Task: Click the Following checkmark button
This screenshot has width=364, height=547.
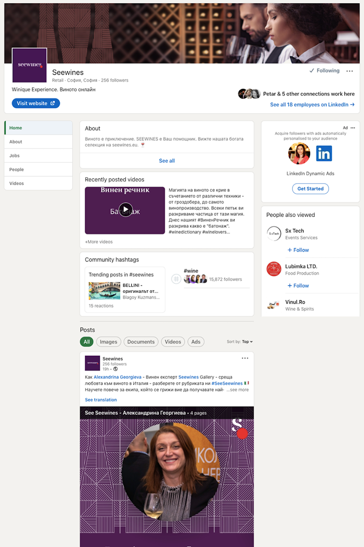Action: click(x=324, y=70)
